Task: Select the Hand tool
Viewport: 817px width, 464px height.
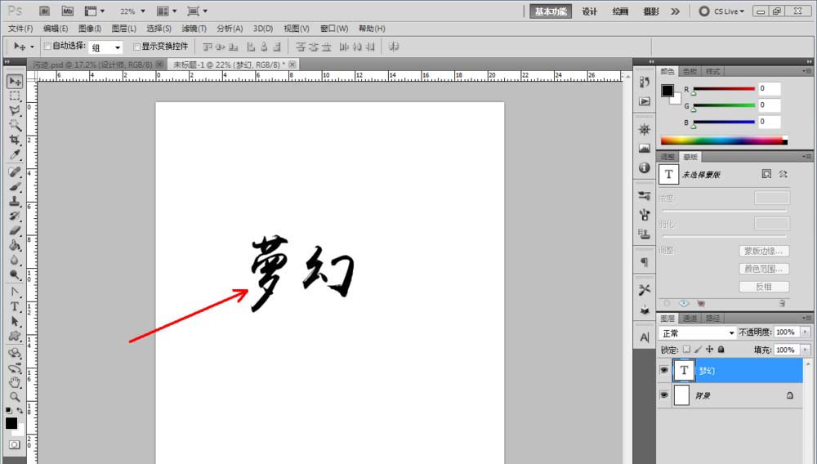Action: tap(15, 382)
